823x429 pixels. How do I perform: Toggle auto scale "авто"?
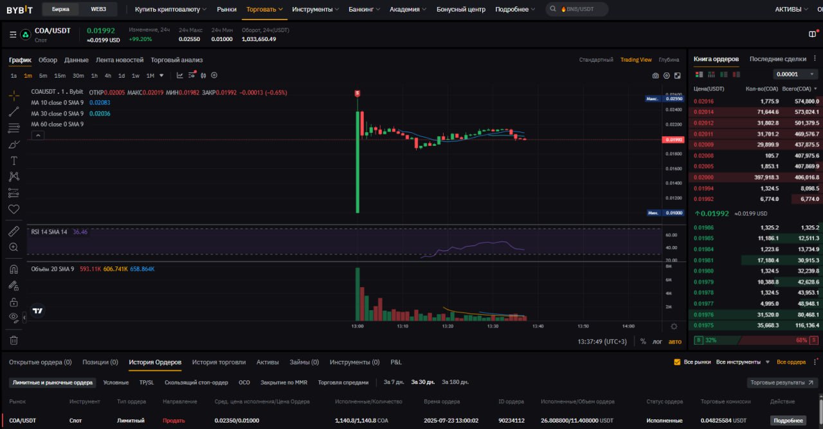coord(675,342)
